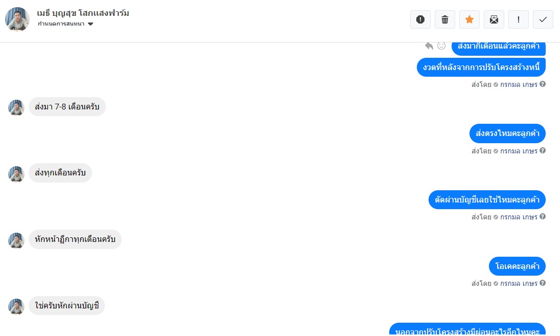Click the spam alert circle icon
This screenshot has width=560, height=336.
pos(420,19)
